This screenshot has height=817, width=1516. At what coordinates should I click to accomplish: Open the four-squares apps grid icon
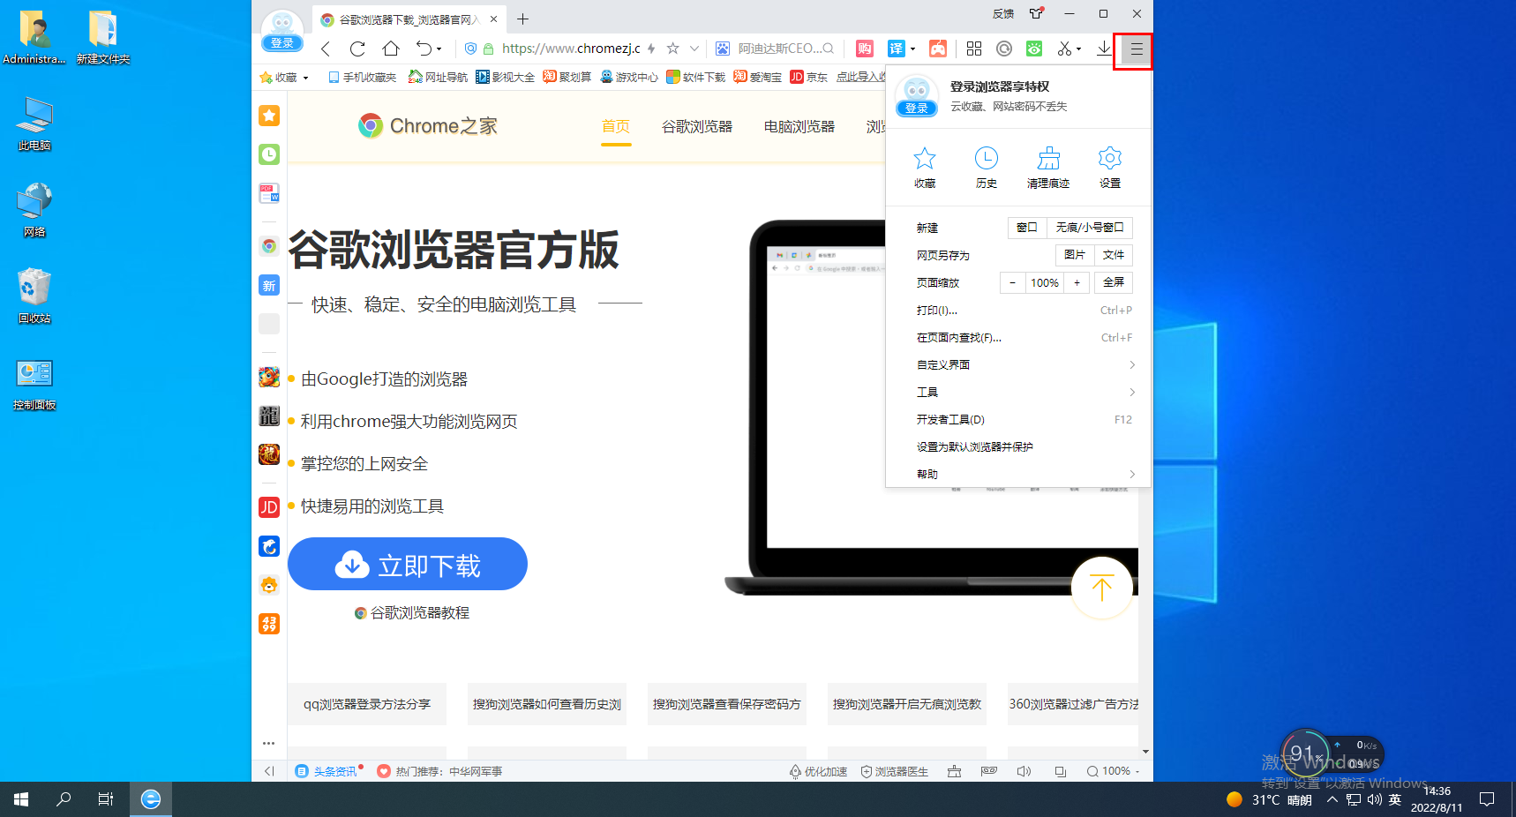974,49
